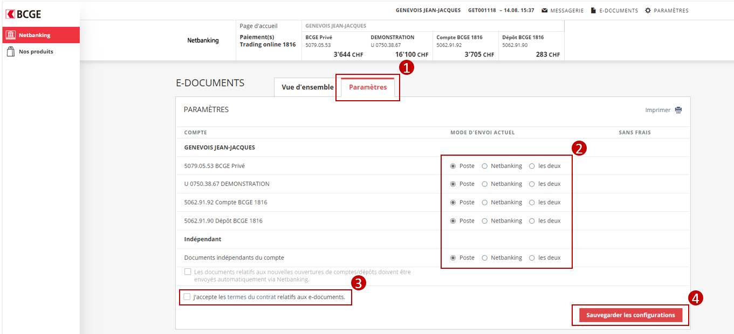Image resolution: width=734 pixels, height=334 pixels.
Task: Click user name GENEVOIS JEAN-JACQUES in top bar
Action: [x=428, y=10]
